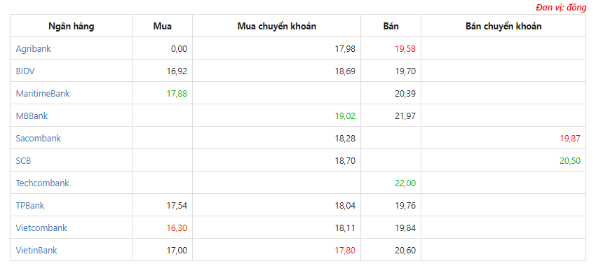The height and width of the screenshot is (273, 596).
Task: Click the Techcombank link
Action: 42,183
